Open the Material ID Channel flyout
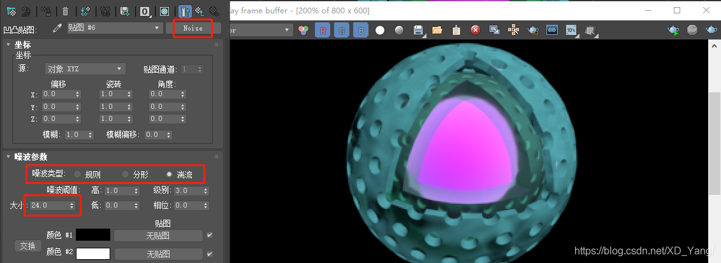Screen dimensions: 721x263 coord(145,11)
